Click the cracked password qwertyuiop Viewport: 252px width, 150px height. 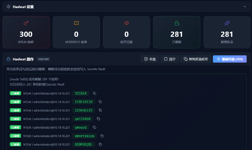(84, 136)
